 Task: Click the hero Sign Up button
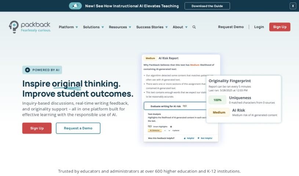tap(37, 128)
